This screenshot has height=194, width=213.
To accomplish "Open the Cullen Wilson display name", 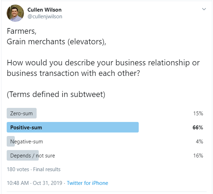I will (x=45, y=10).
